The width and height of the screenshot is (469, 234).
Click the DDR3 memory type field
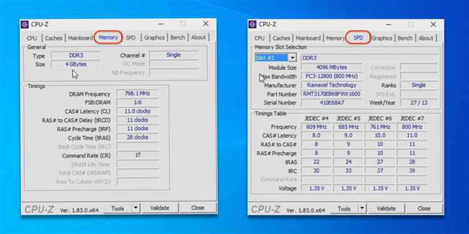coord(76,56)
